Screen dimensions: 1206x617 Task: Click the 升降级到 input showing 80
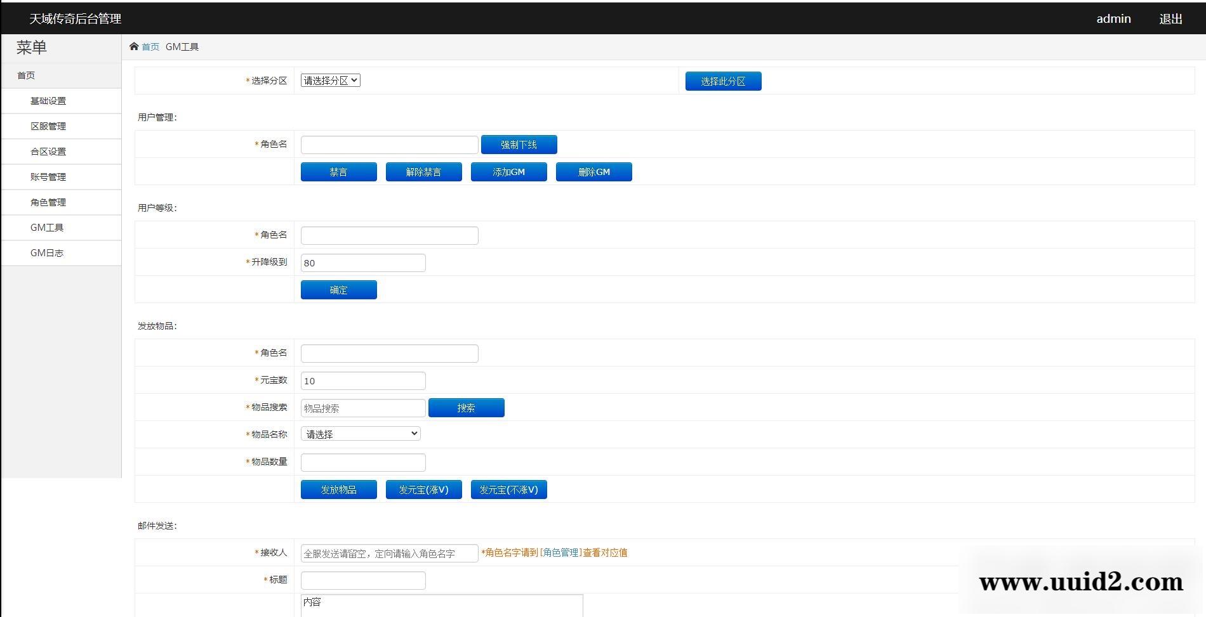pos(362,263)
